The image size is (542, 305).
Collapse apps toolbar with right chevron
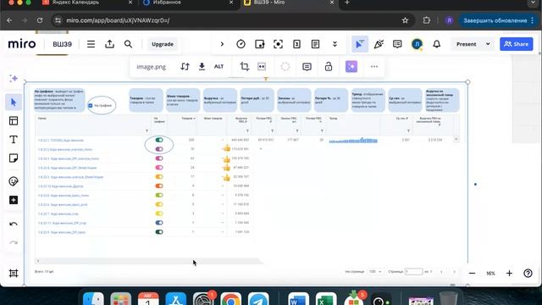(x=222, y=44)
